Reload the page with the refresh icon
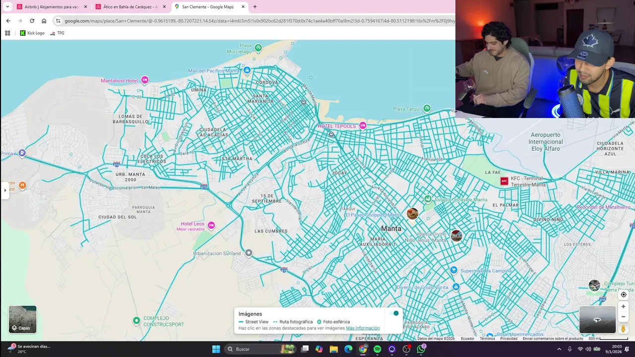Viewport: 635px width, 357px height. point(32,21)
